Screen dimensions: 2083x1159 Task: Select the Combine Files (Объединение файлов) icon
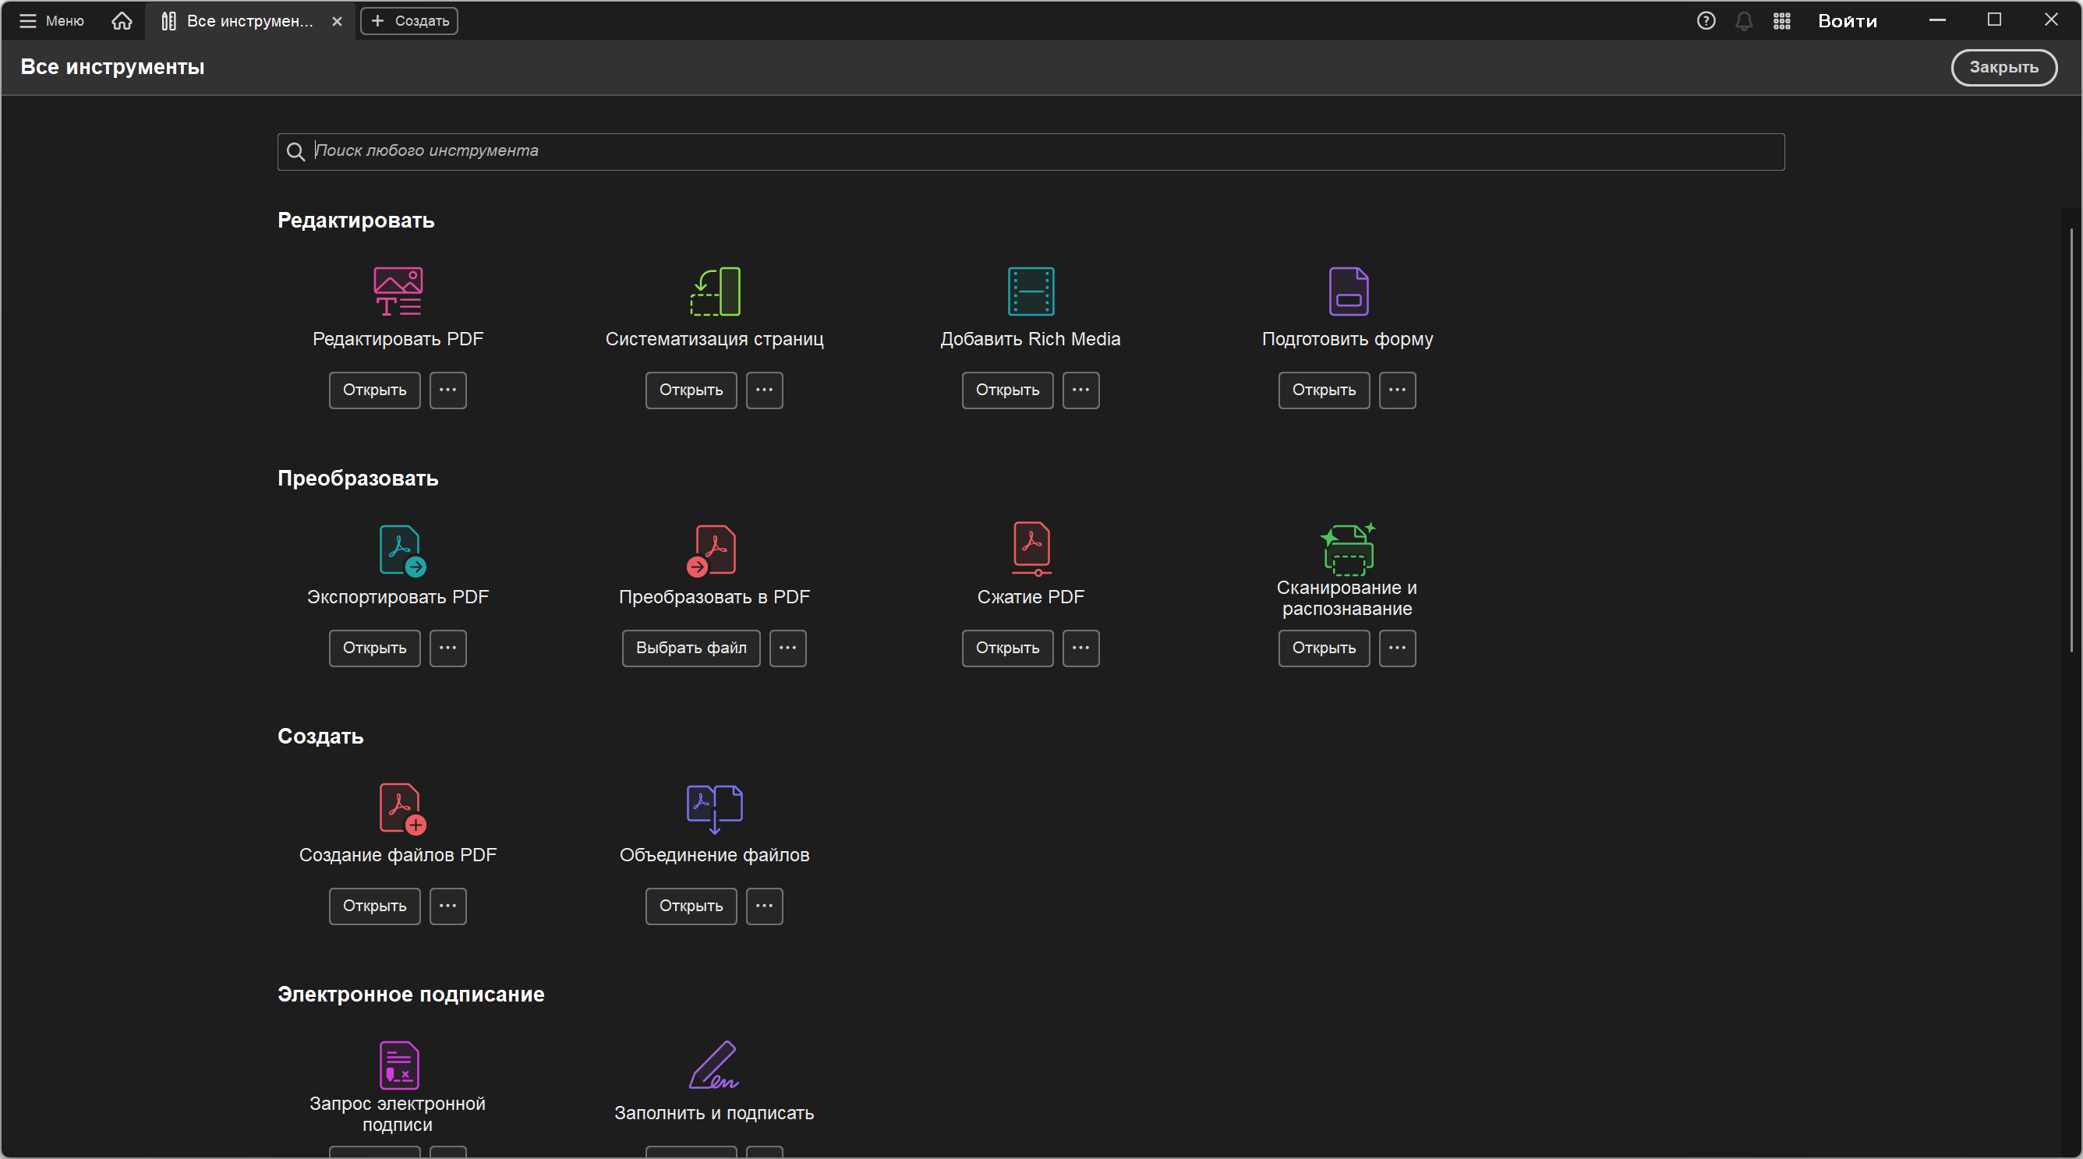click(x=715, y=807)
